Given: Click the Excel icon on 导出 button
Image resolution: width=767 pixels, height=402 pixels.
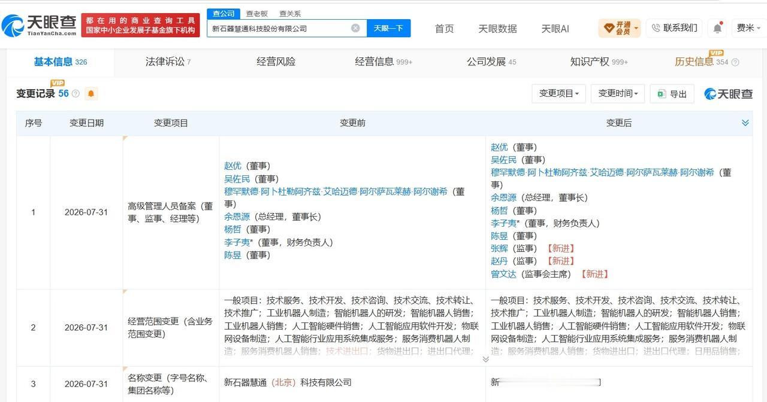Looking at the screenshot, I should tap(662, 94).
